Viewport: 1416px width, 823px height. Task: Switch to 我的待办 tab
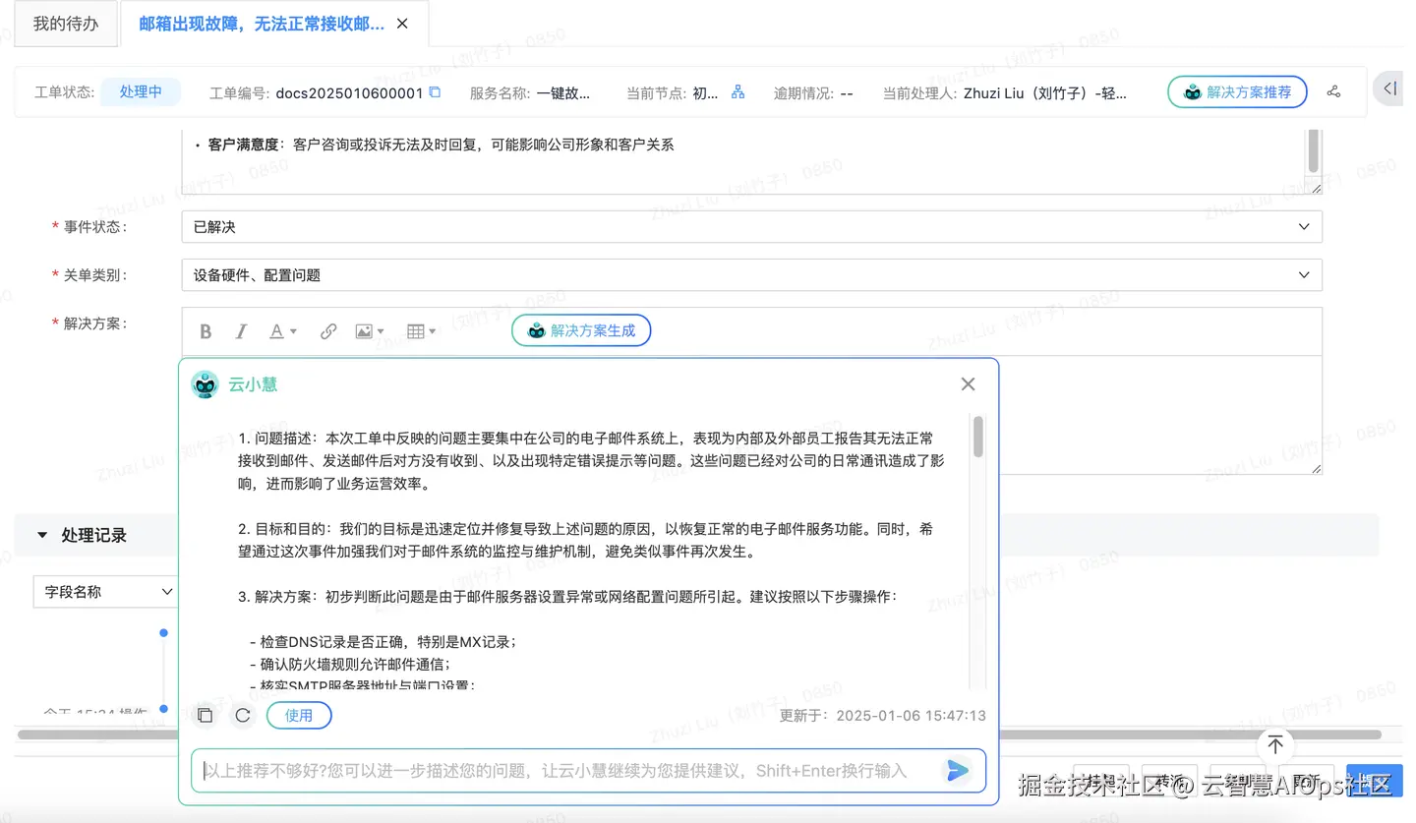click(x=66, y=24)
